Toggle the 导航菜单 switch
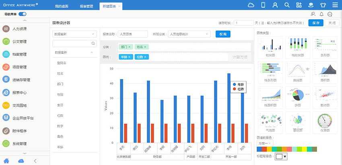342x165 pixels. click(x=23, y=14)
